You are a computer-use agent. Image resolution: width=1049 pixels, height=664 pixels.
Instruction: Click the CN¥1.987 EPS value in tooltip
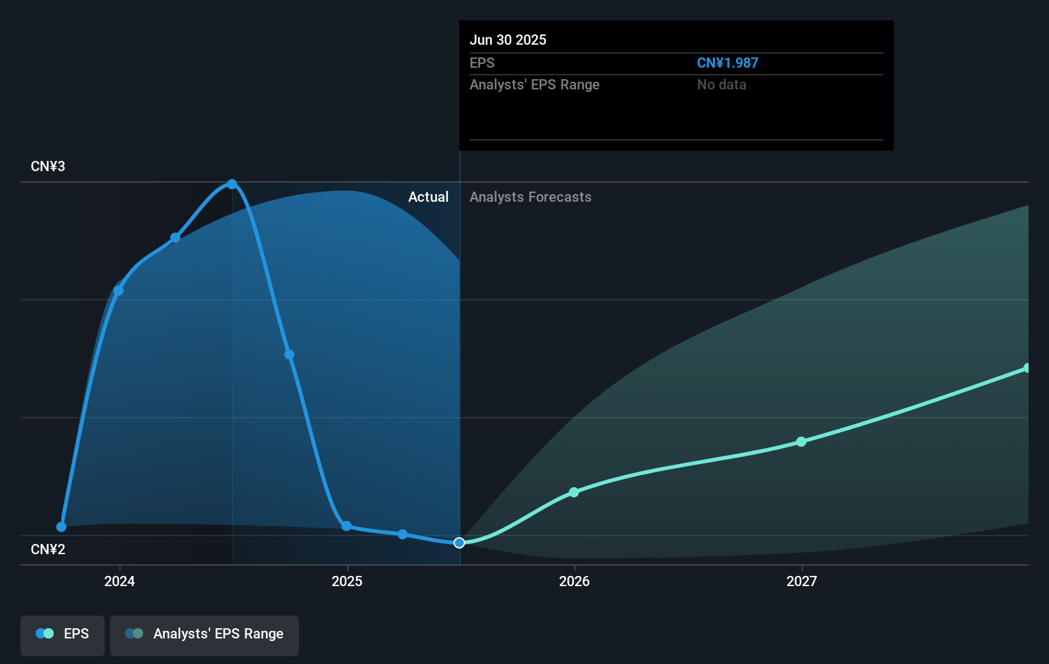pyautogui.click(x=728, y=63)
